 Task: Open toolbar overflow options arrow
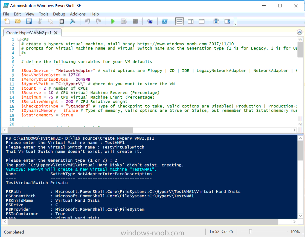[235, 24]
